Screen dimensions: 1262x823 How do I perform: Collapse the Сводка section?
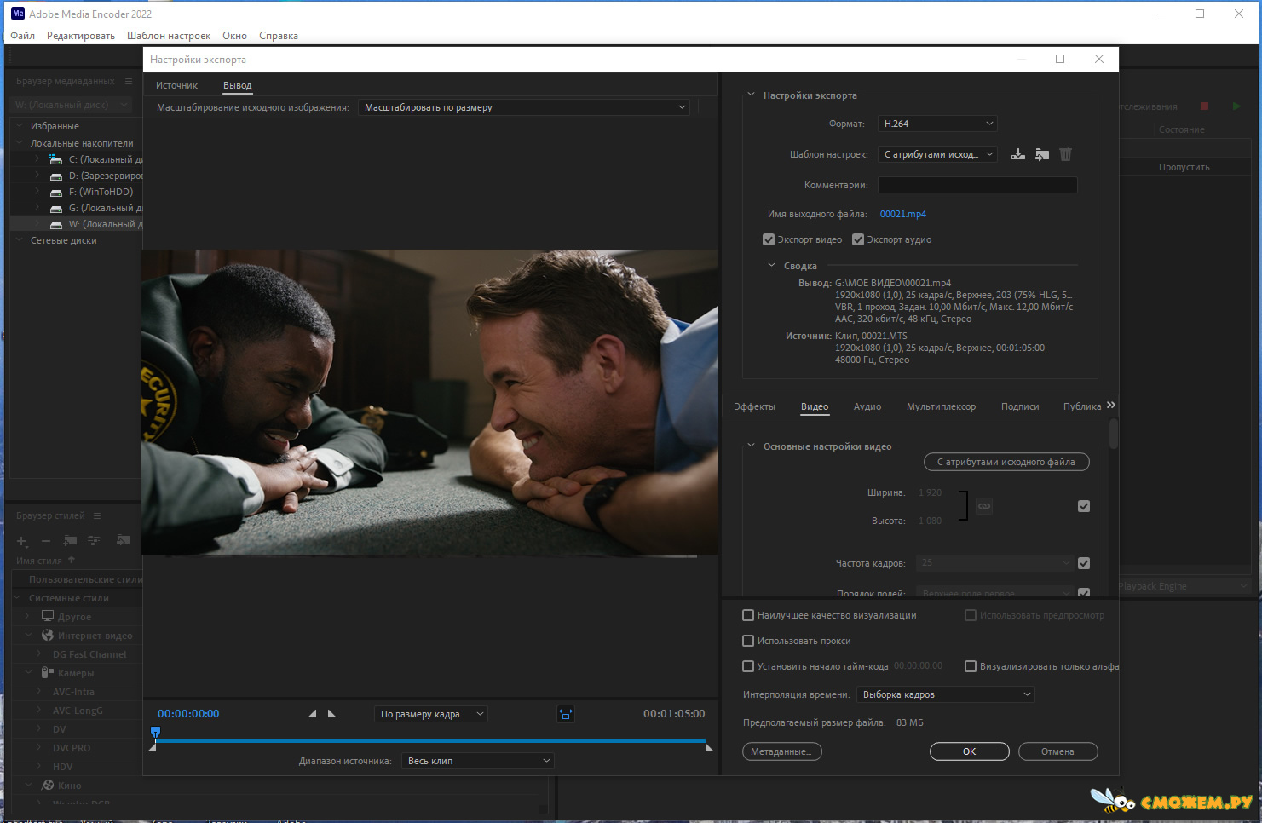click(771, 265)
